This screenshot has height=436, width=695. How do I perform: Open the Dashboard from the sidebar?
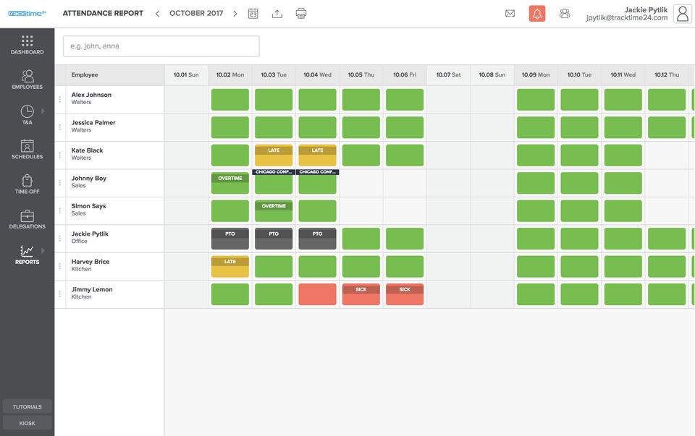27,45
